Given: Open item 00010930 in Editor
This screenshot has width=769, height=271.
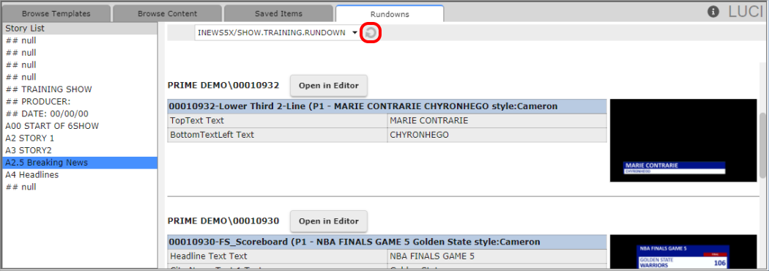Looking at the screenshot, I should (329, 221).
